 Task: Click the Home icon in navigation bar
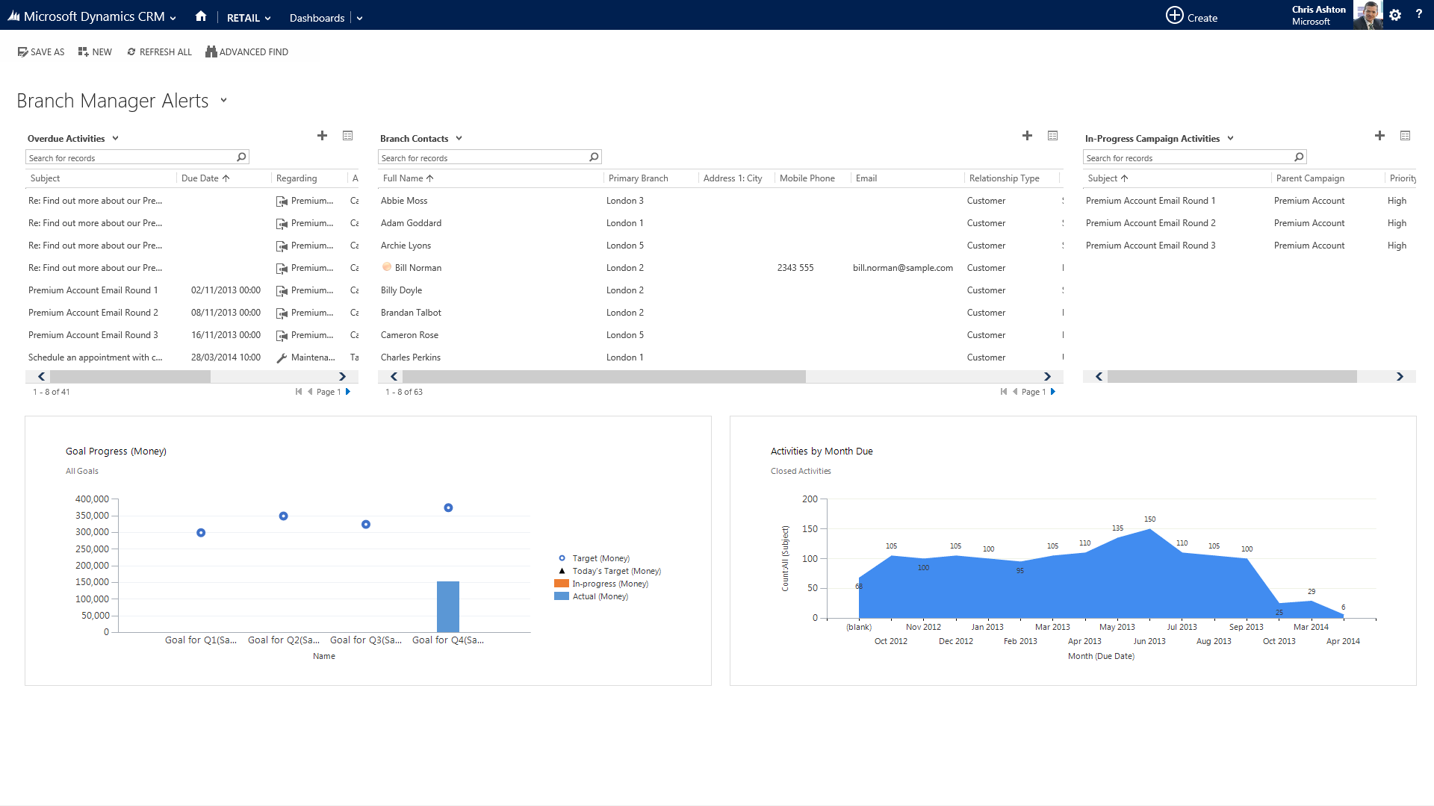(200, 16)
